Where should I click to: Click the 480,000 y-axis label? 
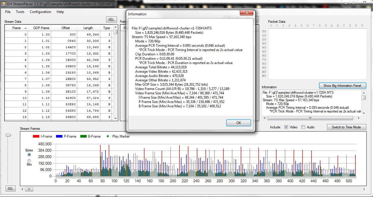[45, 144]
